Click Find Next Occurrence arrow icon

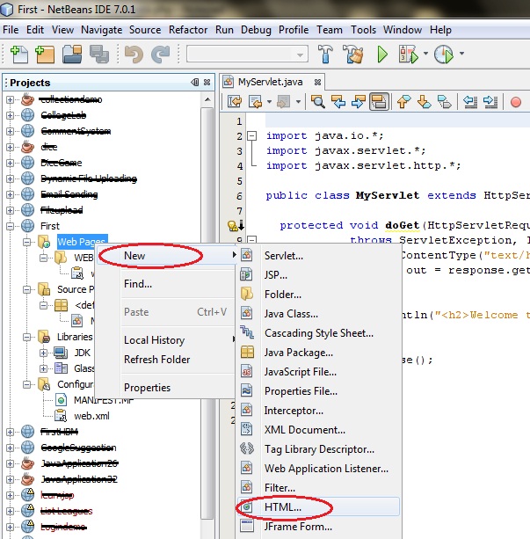(359, 102)
